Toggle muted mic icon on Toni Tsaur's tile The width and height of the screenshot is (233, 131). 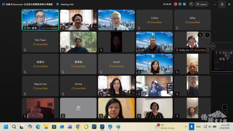(25, 50)
